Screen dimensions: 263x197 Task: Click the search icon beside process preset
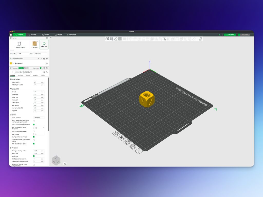click(47, 72)
